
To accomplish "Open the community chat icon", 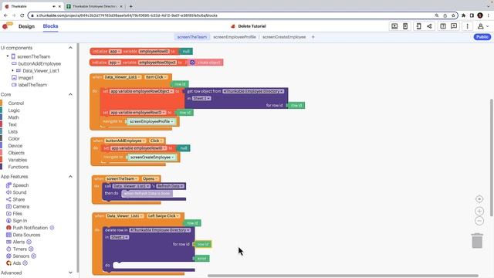I will (x=454, y=26).
